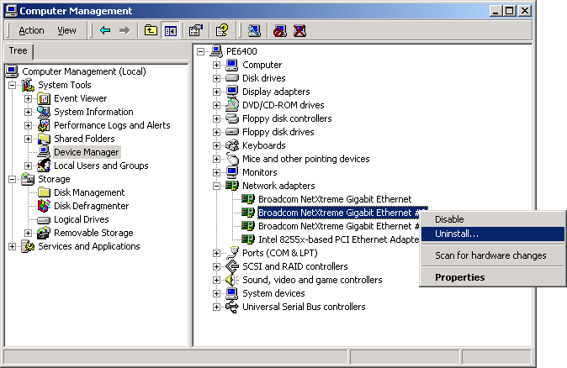567x368 pixels.
Task: Click the DVD/CD-ROM drives icon
Action: click(232, 105)
